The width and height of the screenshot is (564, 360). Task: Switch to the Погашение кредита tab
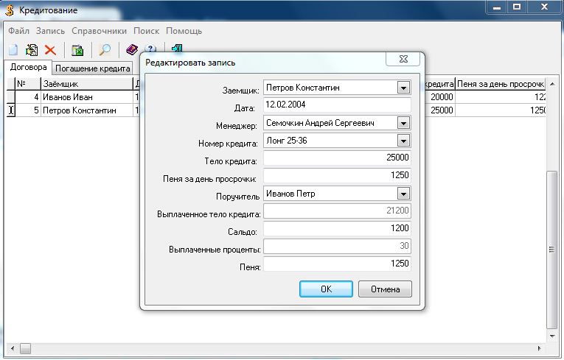92,68
